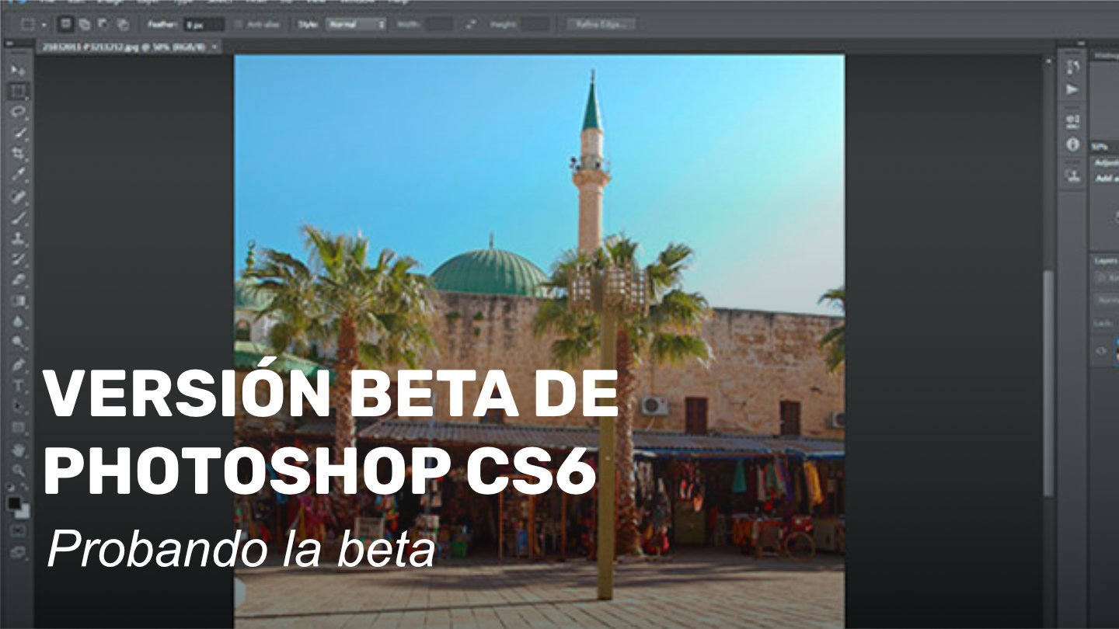The height and width of the screenshot is (629, 1119).
Task: Choose Add to selection mode
Action: coord(84,24)
